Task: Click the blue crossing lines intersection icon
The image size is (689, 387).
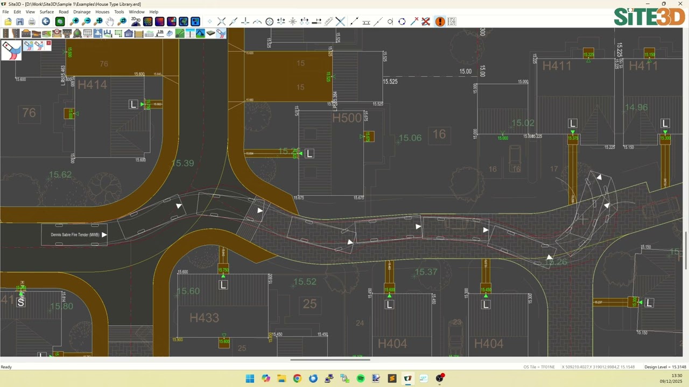Action: [340, 21]
